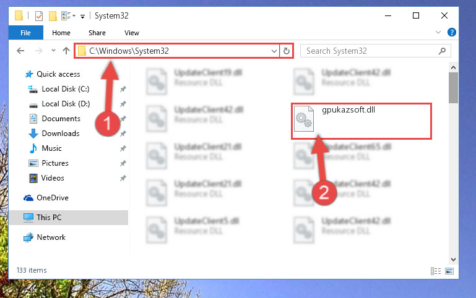Open the Help question mark icon
The height and width of the screenshot is (298, 476).
click(451, 32)
